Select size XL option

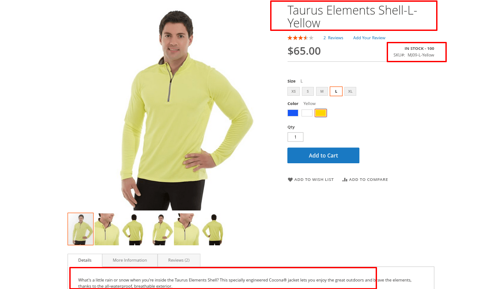(x=351, y=91)
